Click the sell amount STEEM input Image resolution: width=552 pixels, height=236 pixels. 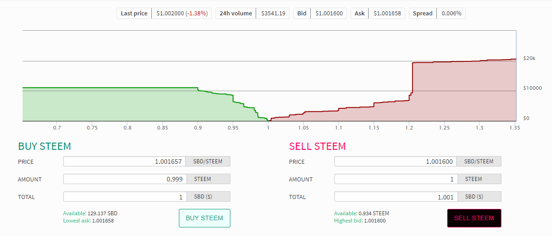click(395, 179)
